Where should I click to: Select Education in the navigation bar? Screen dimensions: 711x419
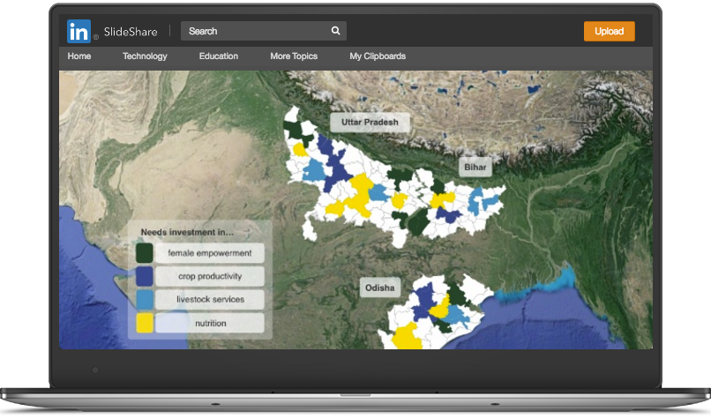(219, 56)
